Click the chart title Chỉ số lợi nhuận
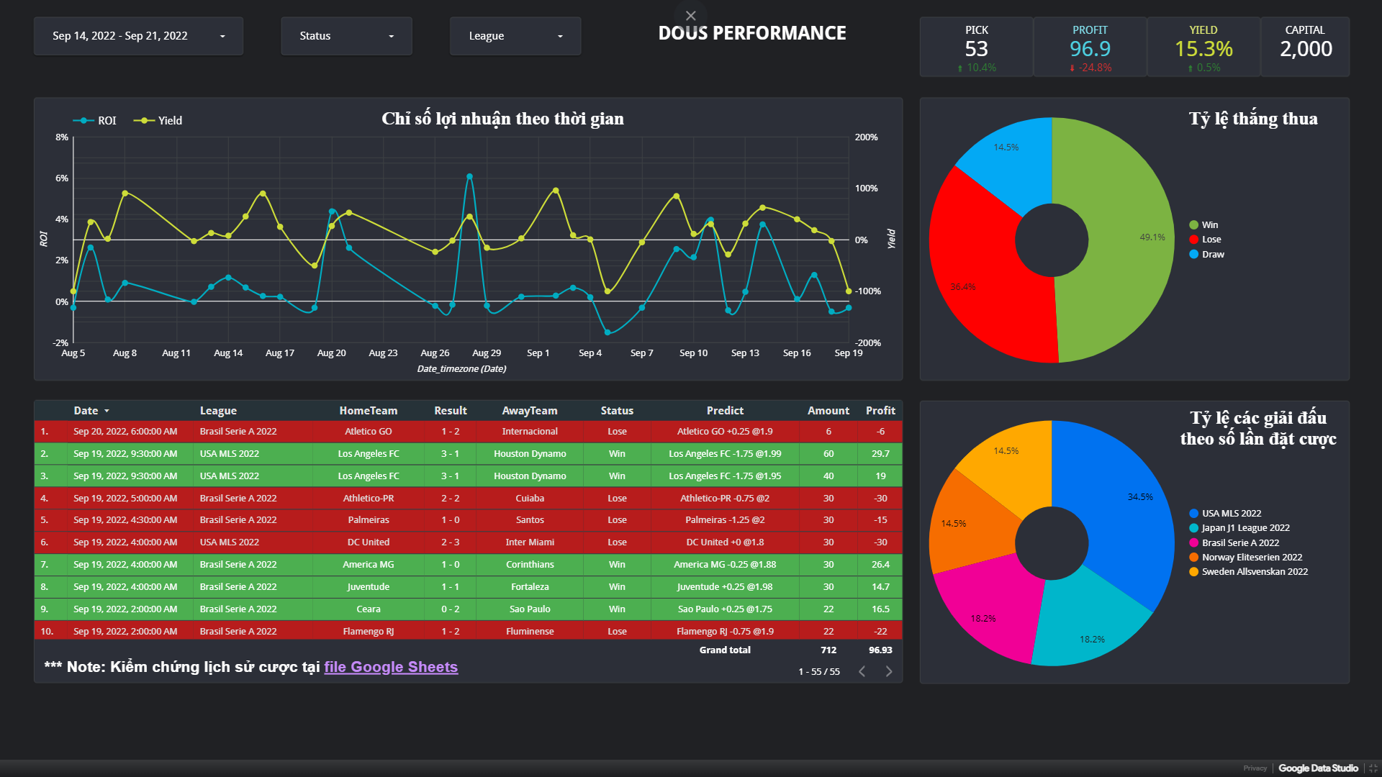Screen dimensions: 1382x777 tap(502, 119)
